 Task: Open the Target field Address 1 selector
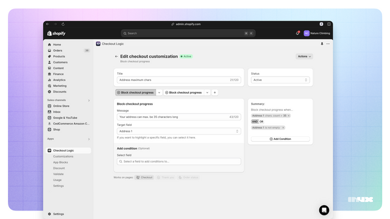pos(179,131)
